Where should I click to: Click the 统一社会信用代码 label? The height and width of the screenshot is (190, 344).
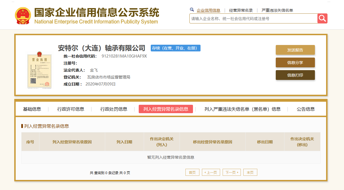pos(80,56)
